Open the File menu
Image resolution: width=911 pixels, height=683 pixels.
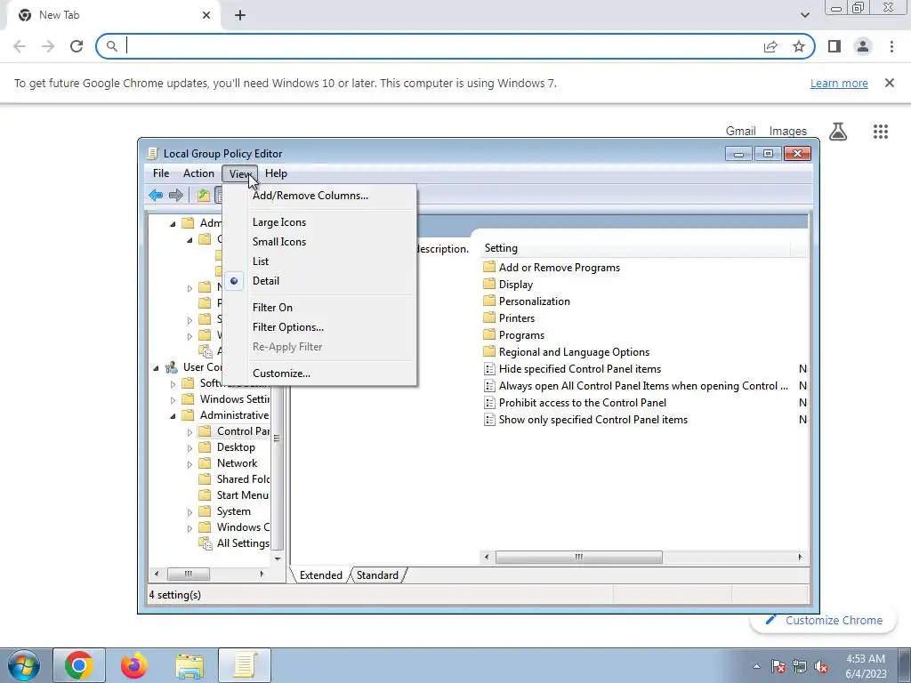click(161, 173)
